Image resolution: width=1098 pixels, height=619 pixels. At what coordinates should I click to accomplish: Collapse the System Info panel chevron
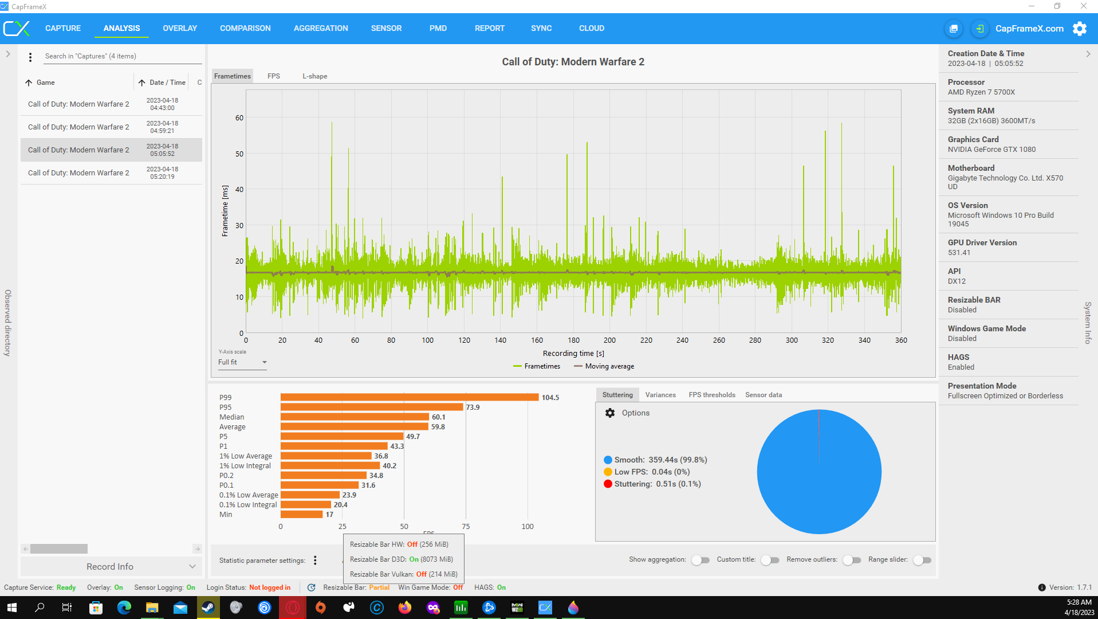pos(1088,54)
